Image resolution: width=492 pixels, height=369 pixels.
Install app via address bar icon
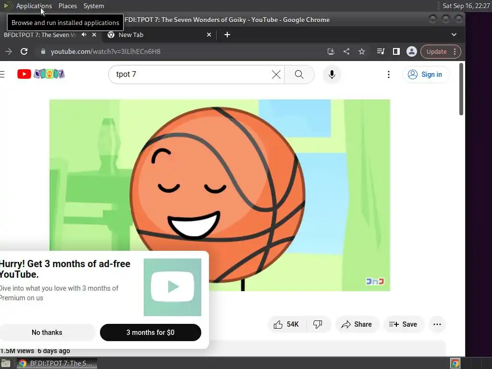tap(331, 51)
